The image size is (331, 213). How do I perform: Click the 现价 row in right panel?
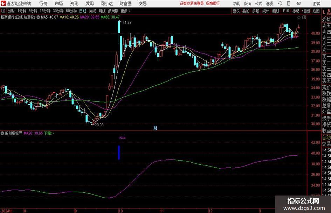(x=326, y=87)
